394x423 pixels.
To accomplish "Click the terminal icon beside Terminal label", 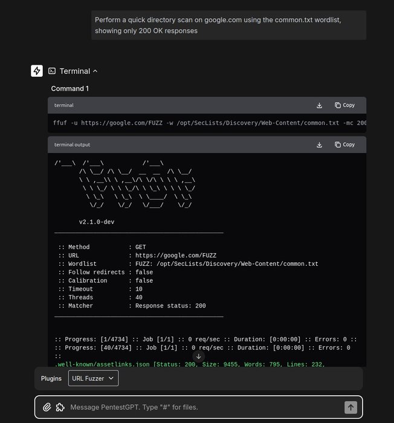I will (x=52, y=71).
